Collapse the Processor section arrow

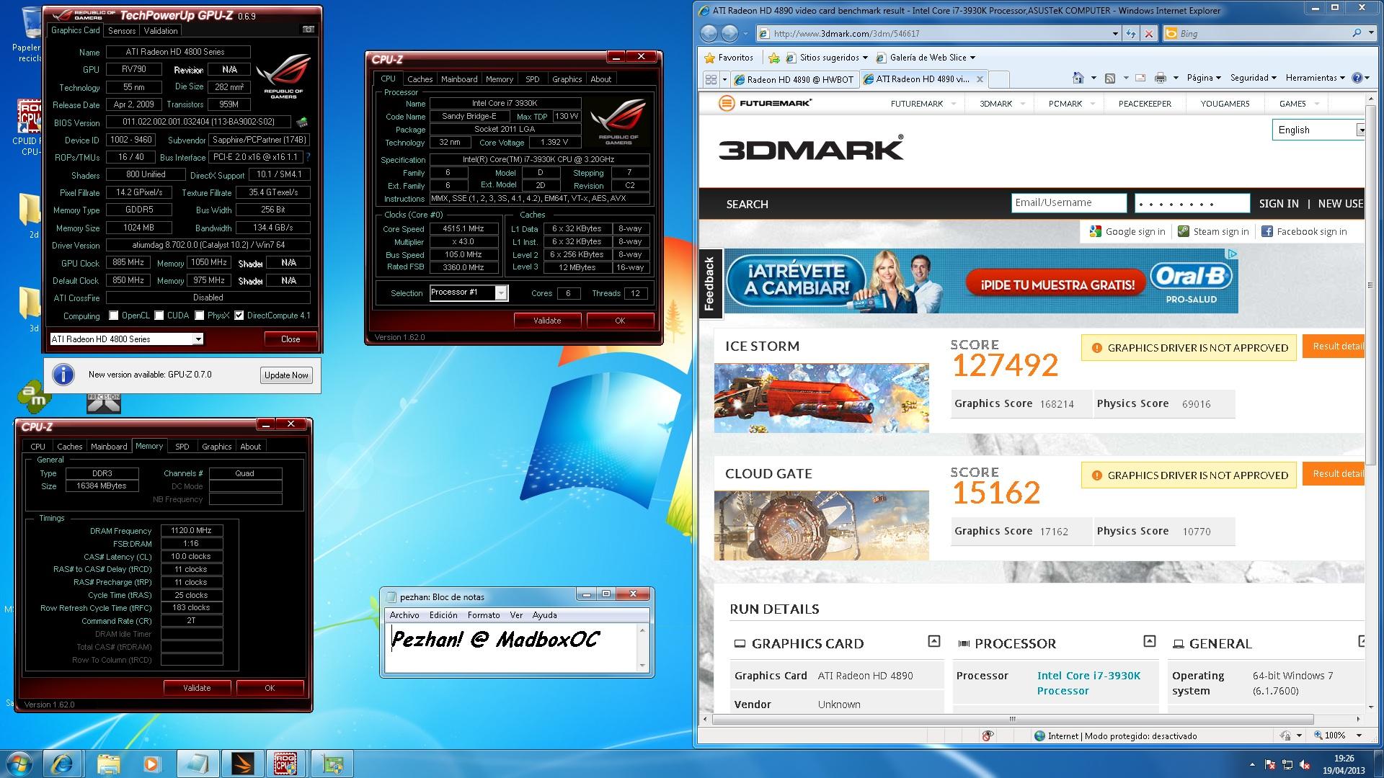[1150, 641]
